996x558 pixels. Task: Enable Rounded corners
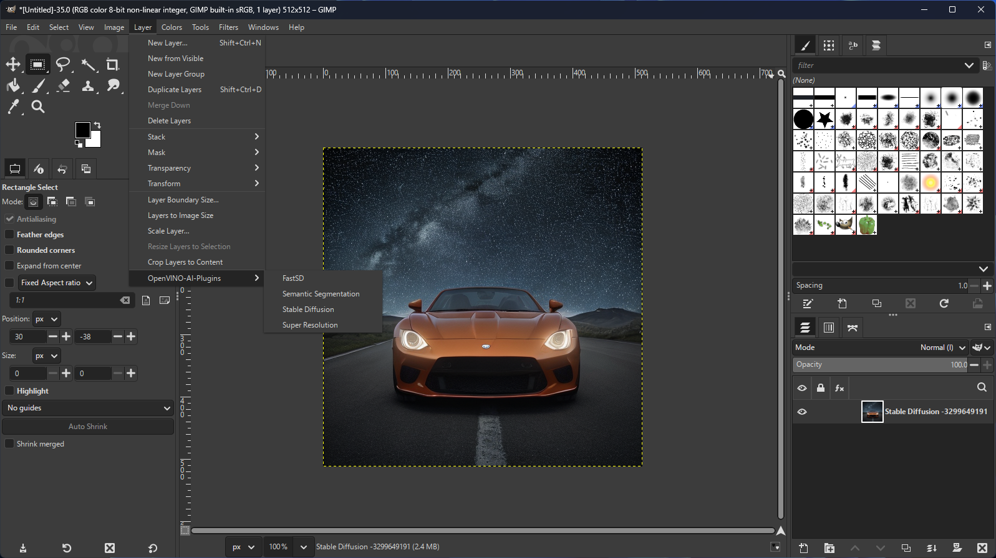[9, 250]
